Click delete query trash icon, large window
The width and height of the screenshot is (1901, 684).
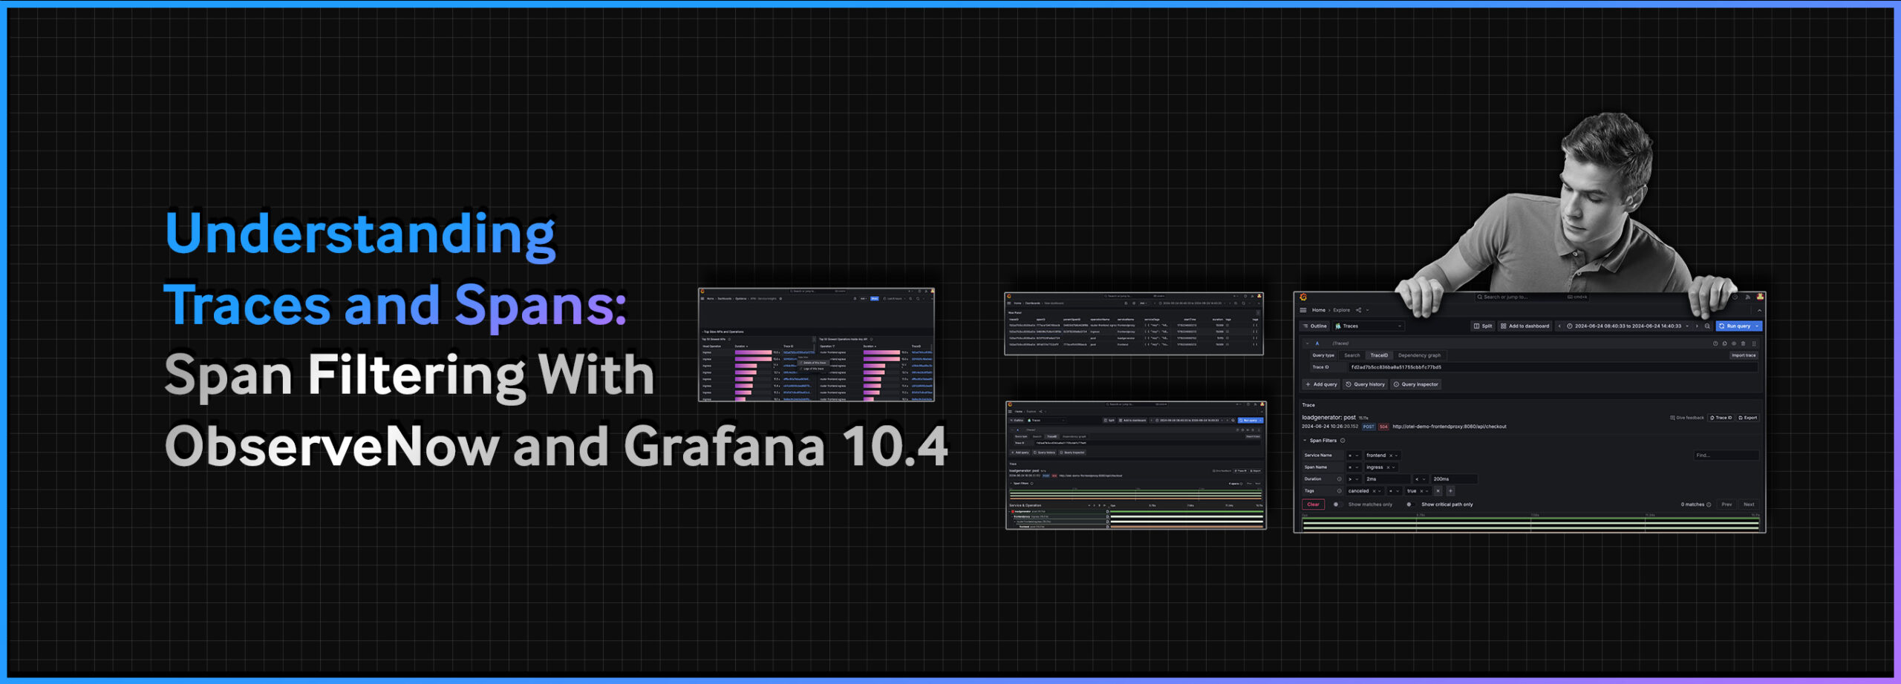(x=1743, y=343)
